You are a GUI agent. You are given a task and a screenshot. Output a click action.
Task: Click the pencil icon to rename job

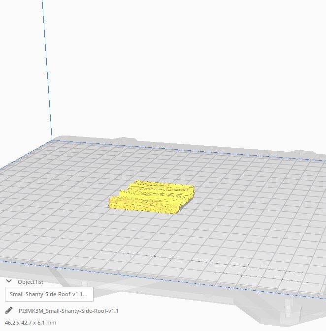click(x=9, y=310)
